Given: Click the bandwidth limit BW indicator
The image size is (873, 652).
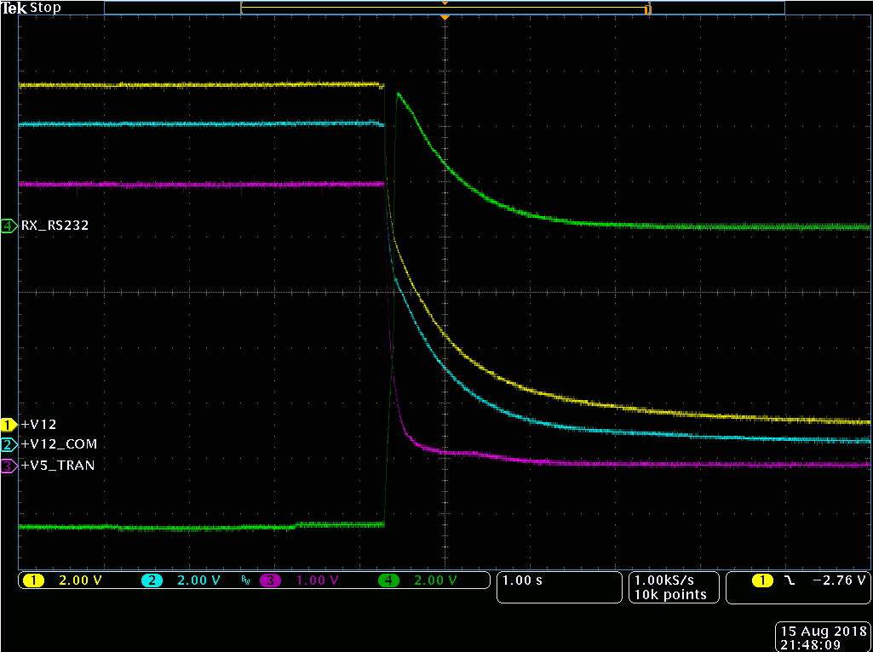Looking at the screenshot, I should 245,581.
